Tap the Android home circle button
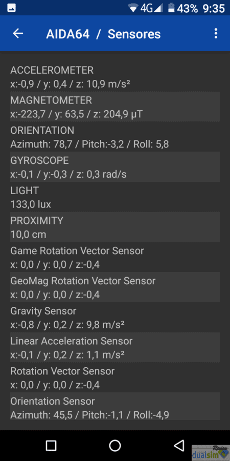230x461 pixels. (115, 446)
